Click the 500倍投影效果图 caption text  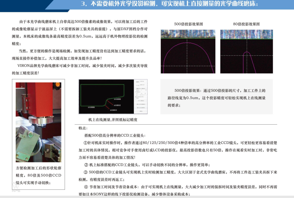(188, 24)
